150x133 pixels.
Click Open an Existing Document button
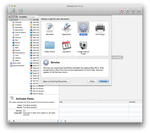click(56, 81)
